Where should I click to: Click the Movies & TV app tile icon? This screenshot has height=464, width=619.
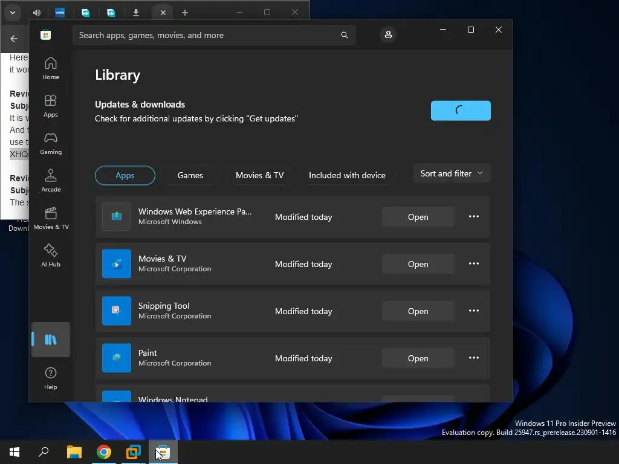tap(117, 263)
